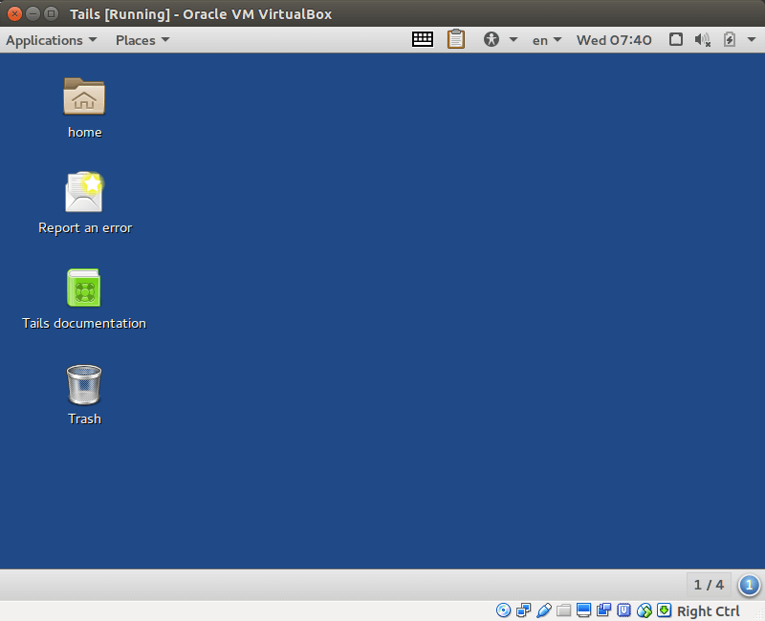Click the VirtualBox shared folders status icon
This screenshot has height=621, width=765.
pyautogui.click(x=564, y=610)
